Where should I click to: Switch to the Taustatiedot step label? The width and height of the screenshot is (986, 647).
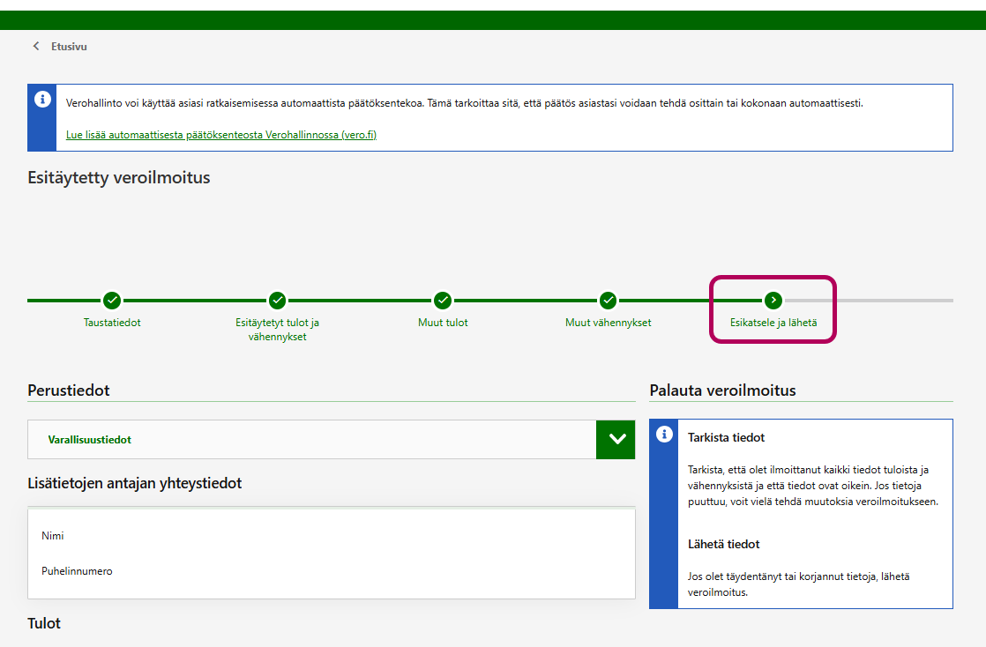pyautogui.click(x=112, y=323)
